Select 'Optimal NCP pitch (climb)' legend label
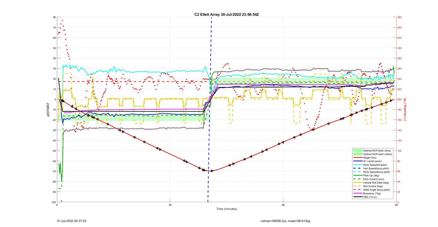Screen dimensions: 438x227 [377, 154]
